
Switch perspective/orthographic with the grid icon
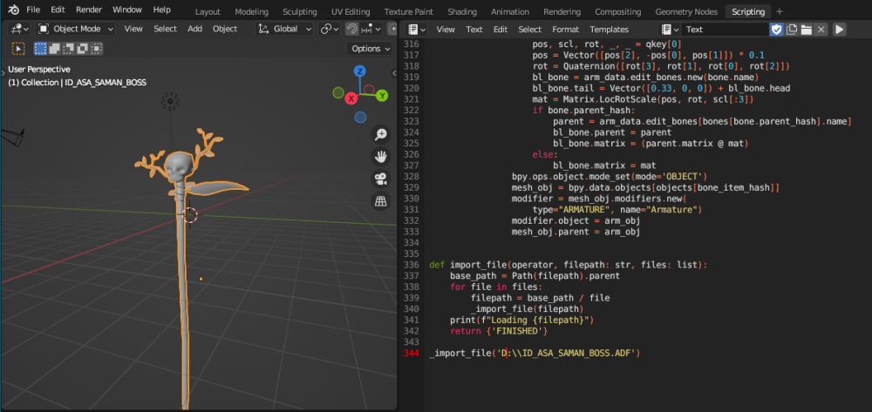(x=381, y=202)
